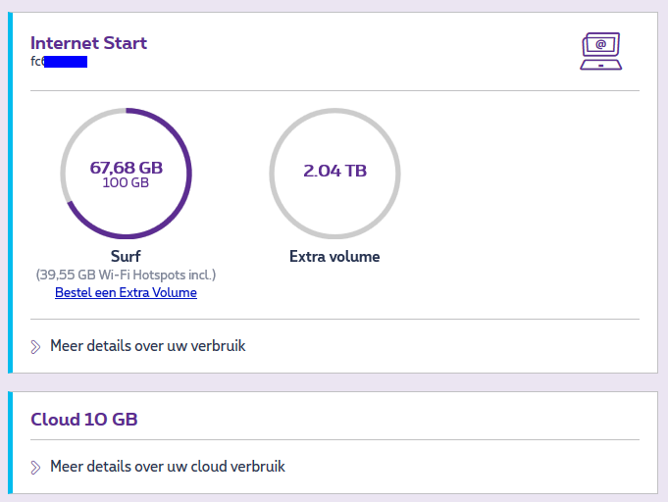Click the blue redacted box after username

point(66,62)
